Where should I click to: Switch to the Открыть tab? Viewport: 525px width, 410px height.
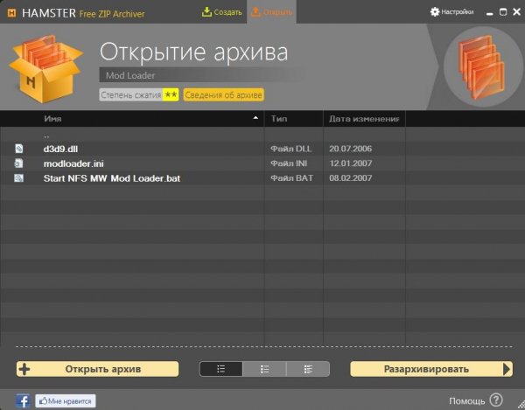click(x=271, y=12)
